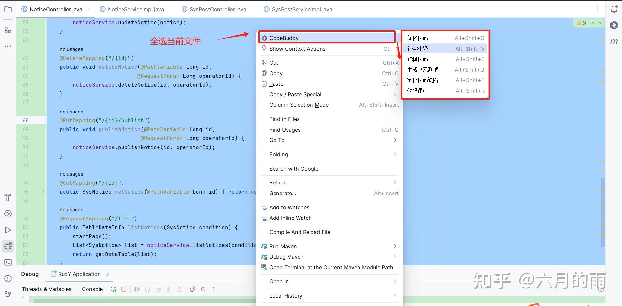Stop the running RuoYiApplication with red stop icon

pyautogui.click(x=123, y=289)
